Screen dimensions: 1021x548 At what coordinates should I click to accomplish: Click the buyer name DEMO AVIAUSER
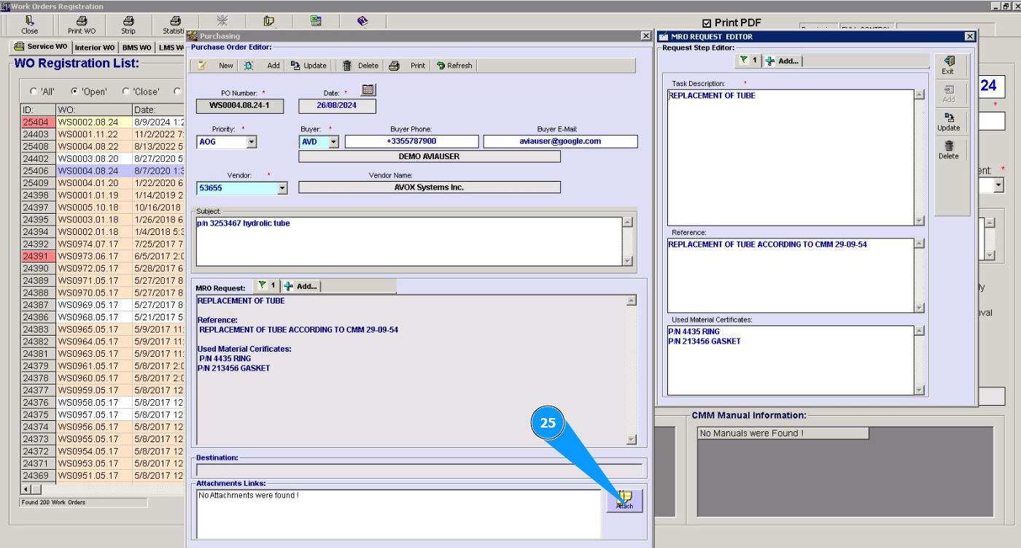point(430,156)
